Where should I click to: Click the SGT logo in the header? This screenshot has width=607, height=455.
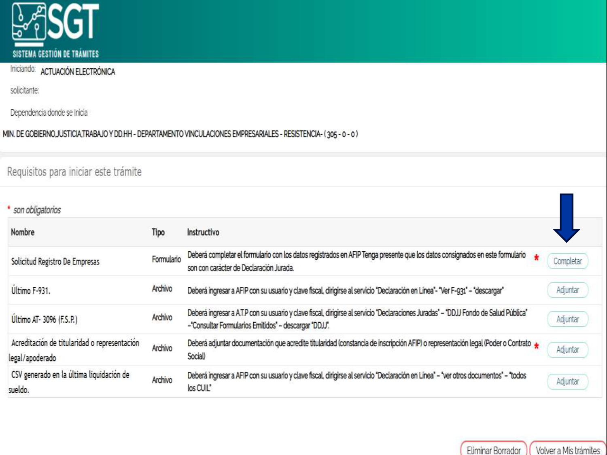(55, 30)
